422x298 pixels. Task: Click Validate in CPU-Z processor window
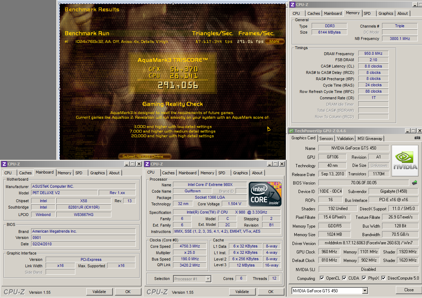(x=242, y=292)
